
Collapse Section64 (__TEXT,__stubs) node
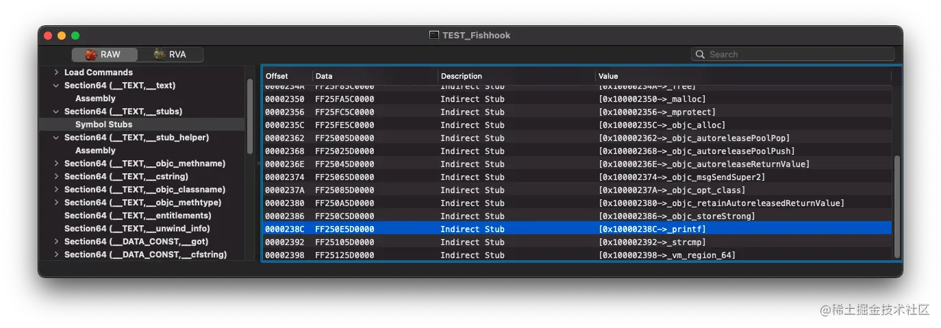point(56,112)
